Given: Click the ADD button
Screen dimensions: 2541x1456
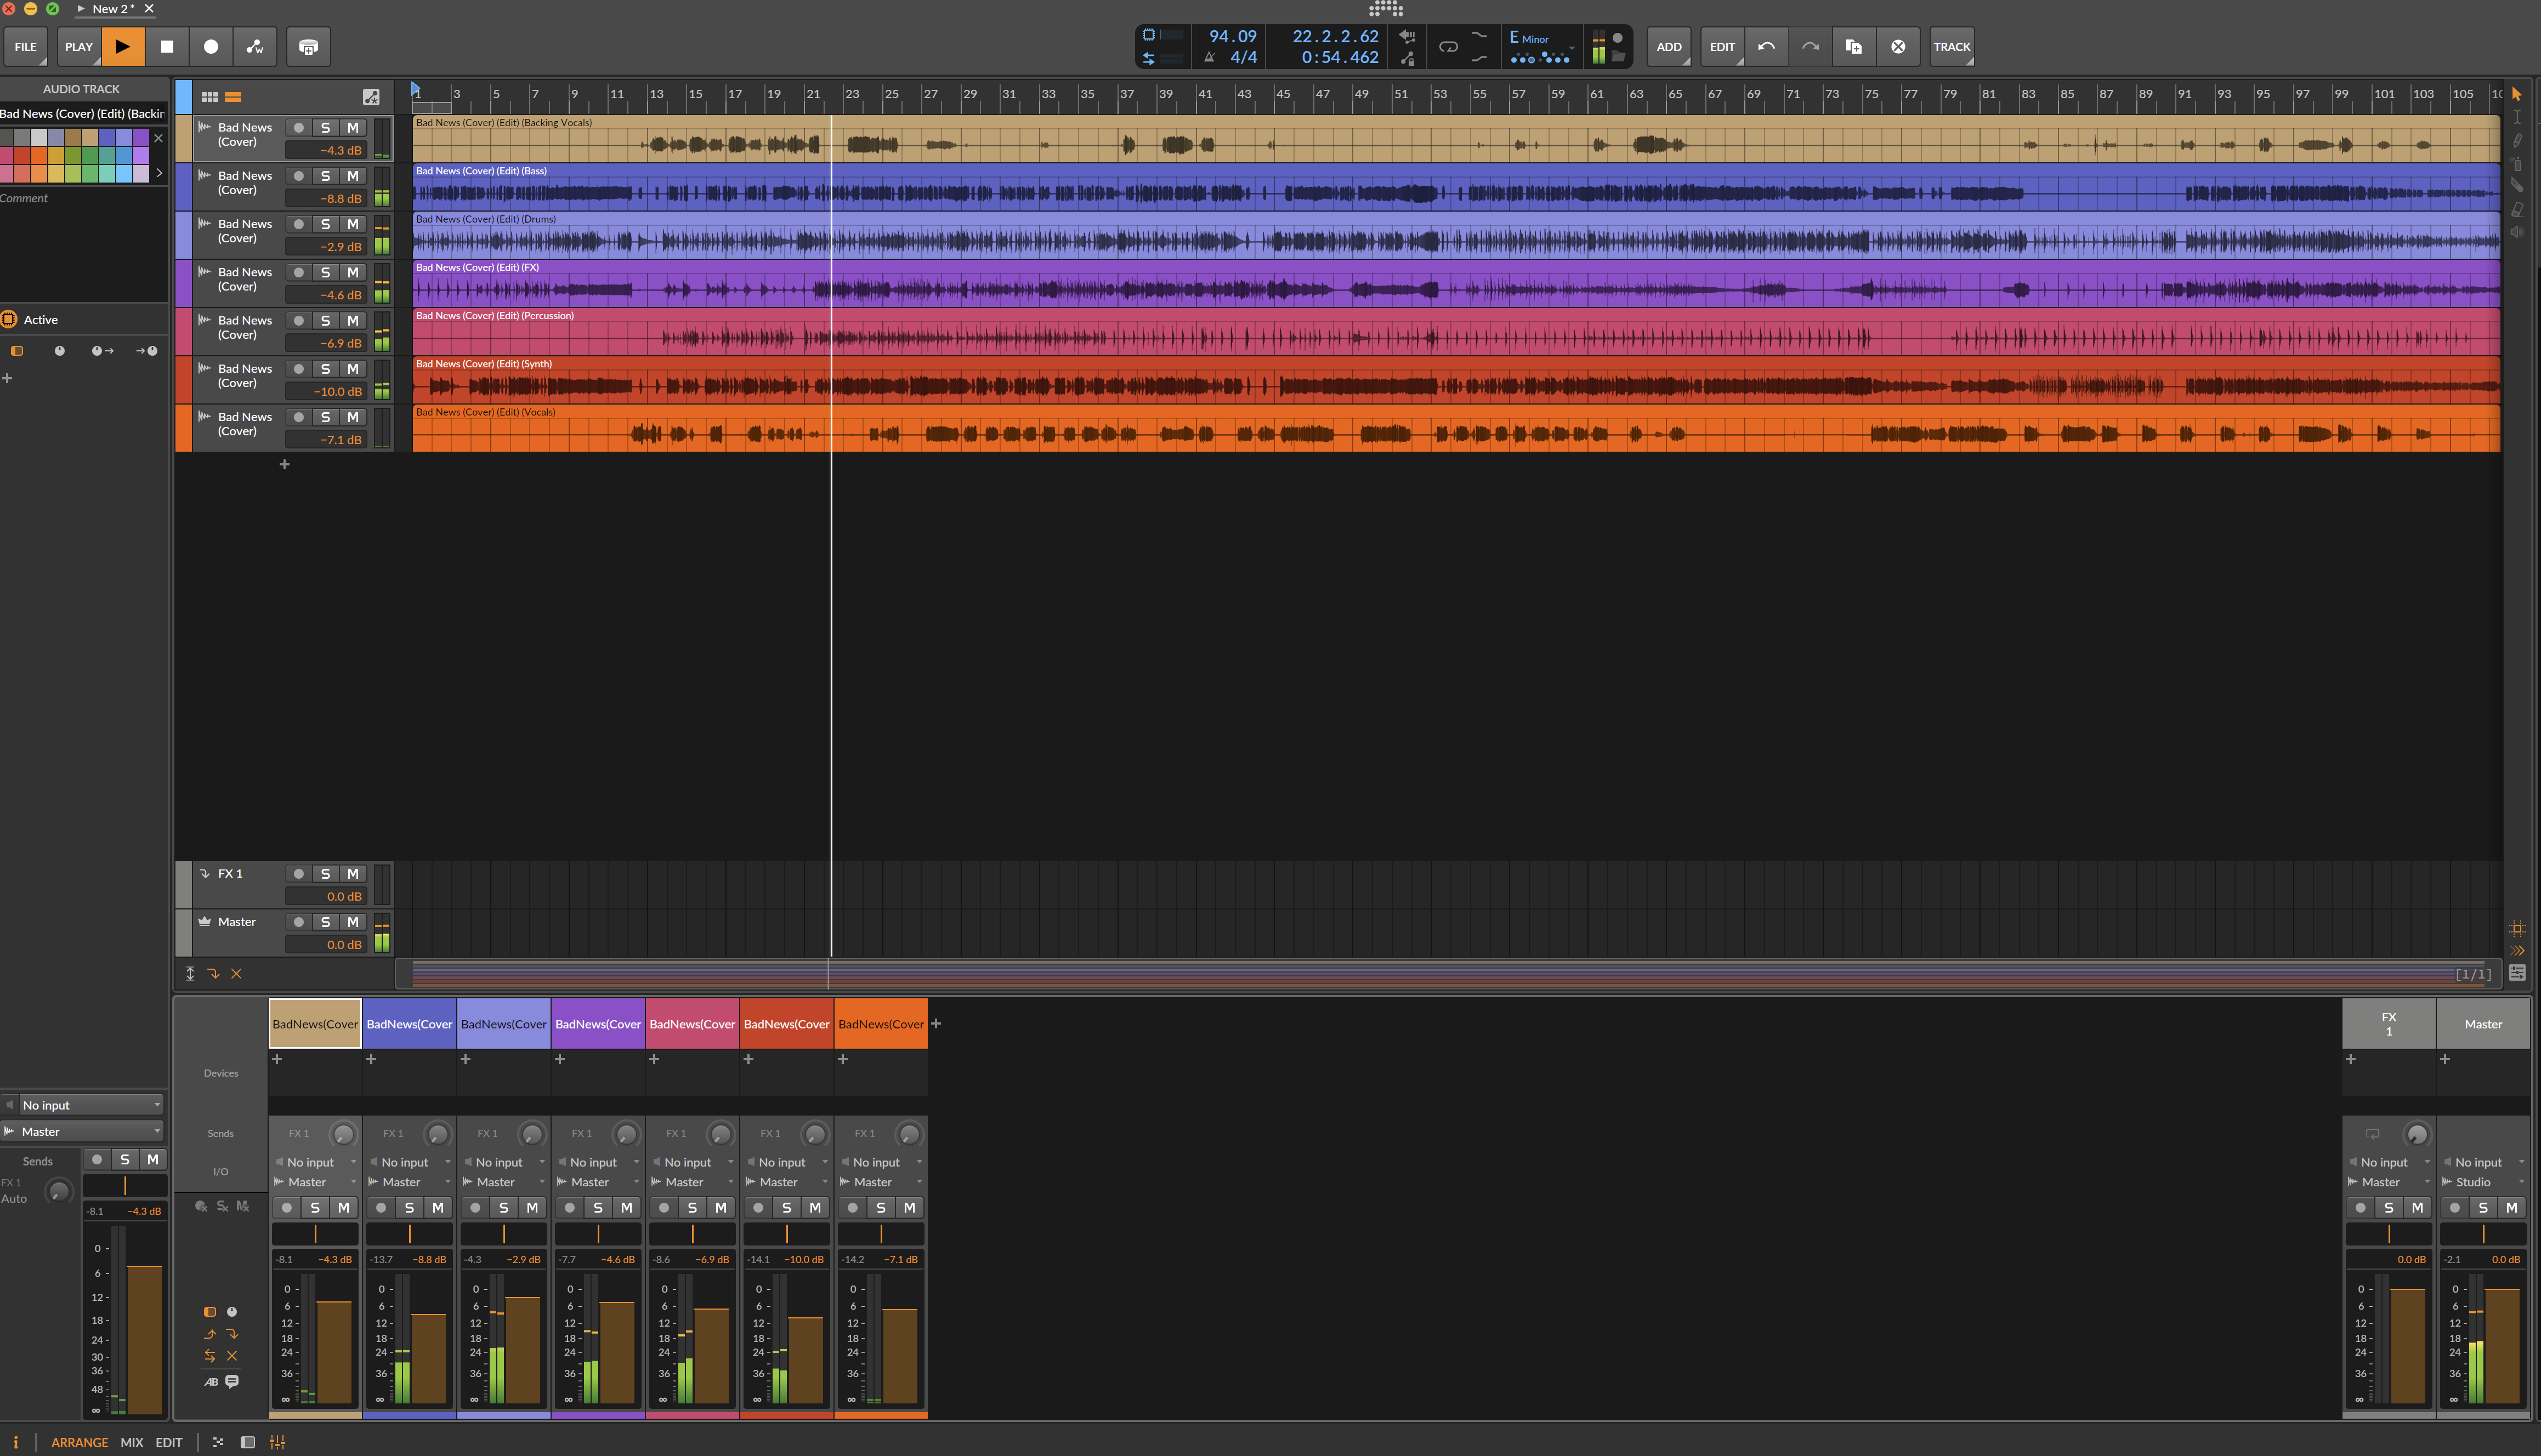Looking at the screenshot, I should tap(1668, 47).
